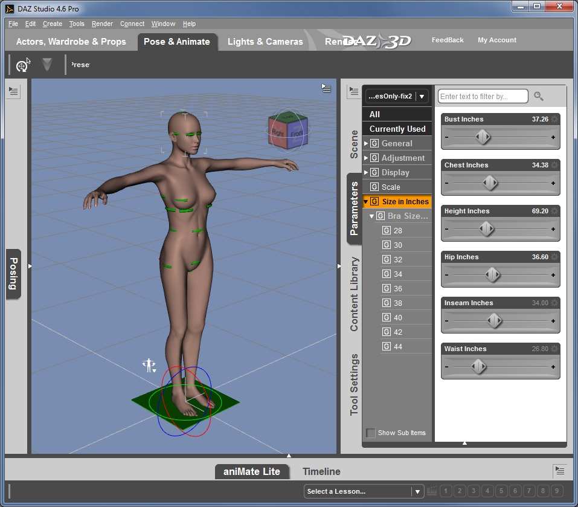Select the Universal rotate tool in toolbar

coord(22,66)
